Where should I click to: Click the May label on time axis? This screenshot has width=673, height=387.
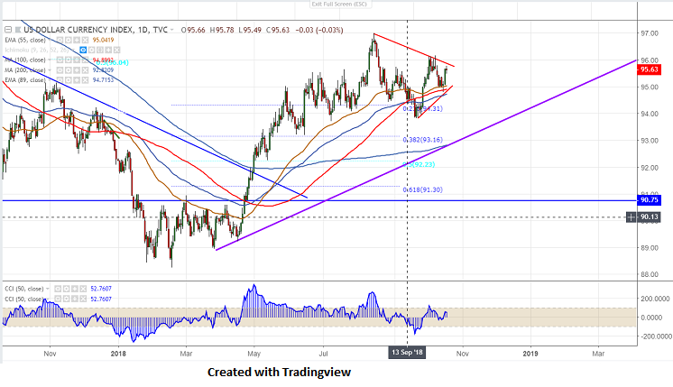tap(254, 354)
